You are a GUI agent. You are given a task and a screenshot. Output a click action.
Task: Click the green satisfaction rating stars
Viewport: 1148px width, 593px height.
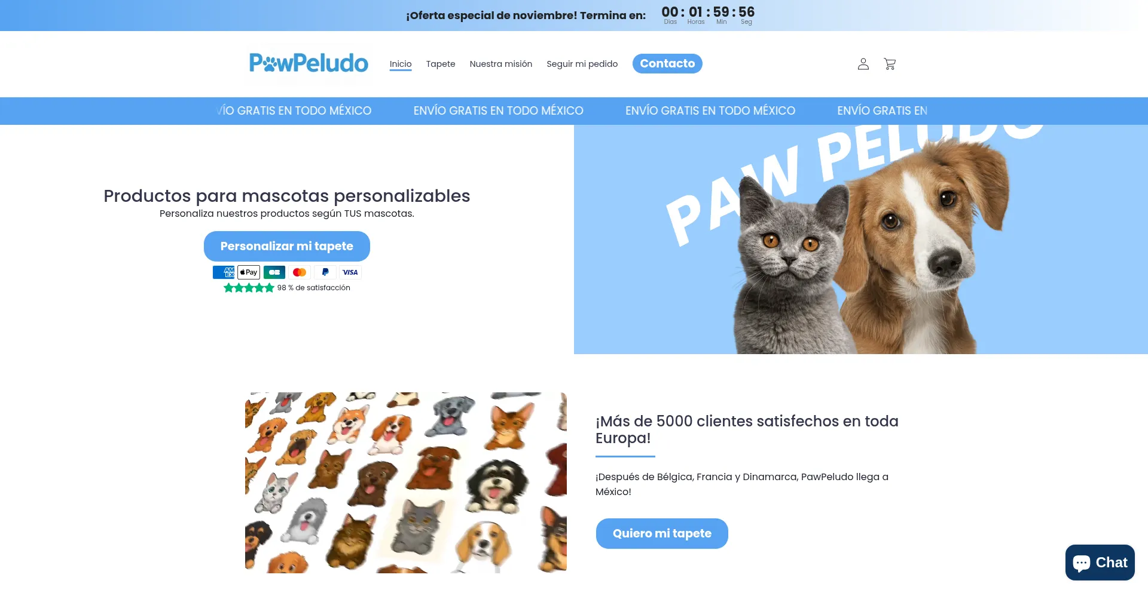point(249,288)
